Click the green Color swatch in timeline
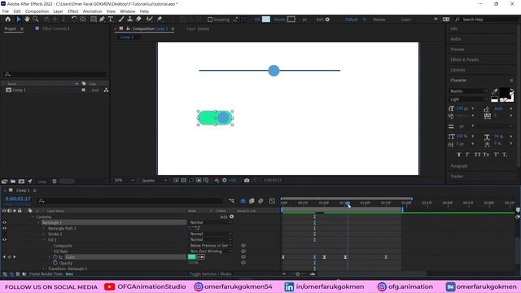Screen dimensions: 521x293 click(x=192, y=257)
